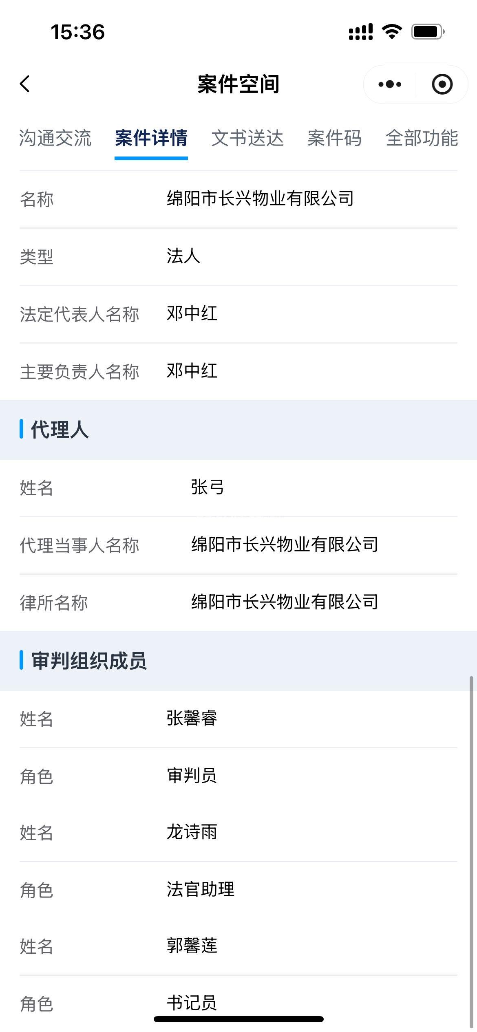Select the judge name 张馨睿

click(x=192, y=719)
